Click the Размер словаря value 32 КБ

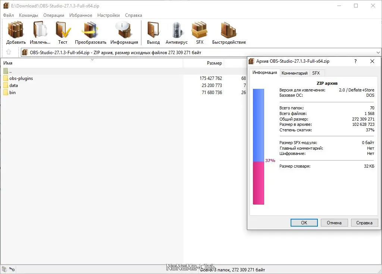(x=369, y=166)
